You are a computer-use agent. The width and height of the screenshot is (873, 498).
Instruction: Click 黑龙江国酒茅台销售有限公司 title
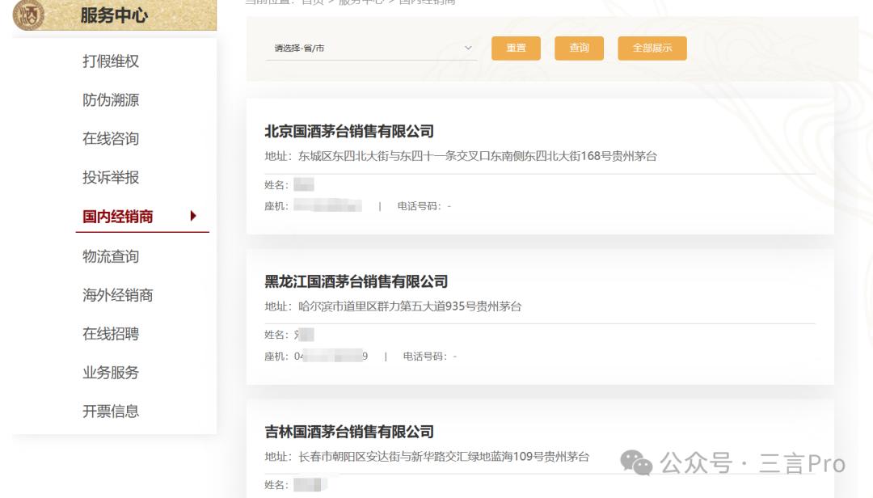tap(356, 281)
